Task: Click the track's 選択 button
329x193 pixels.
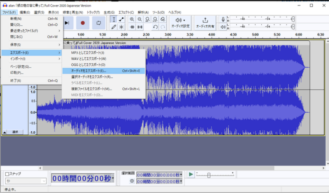Action: click(15, 132)
